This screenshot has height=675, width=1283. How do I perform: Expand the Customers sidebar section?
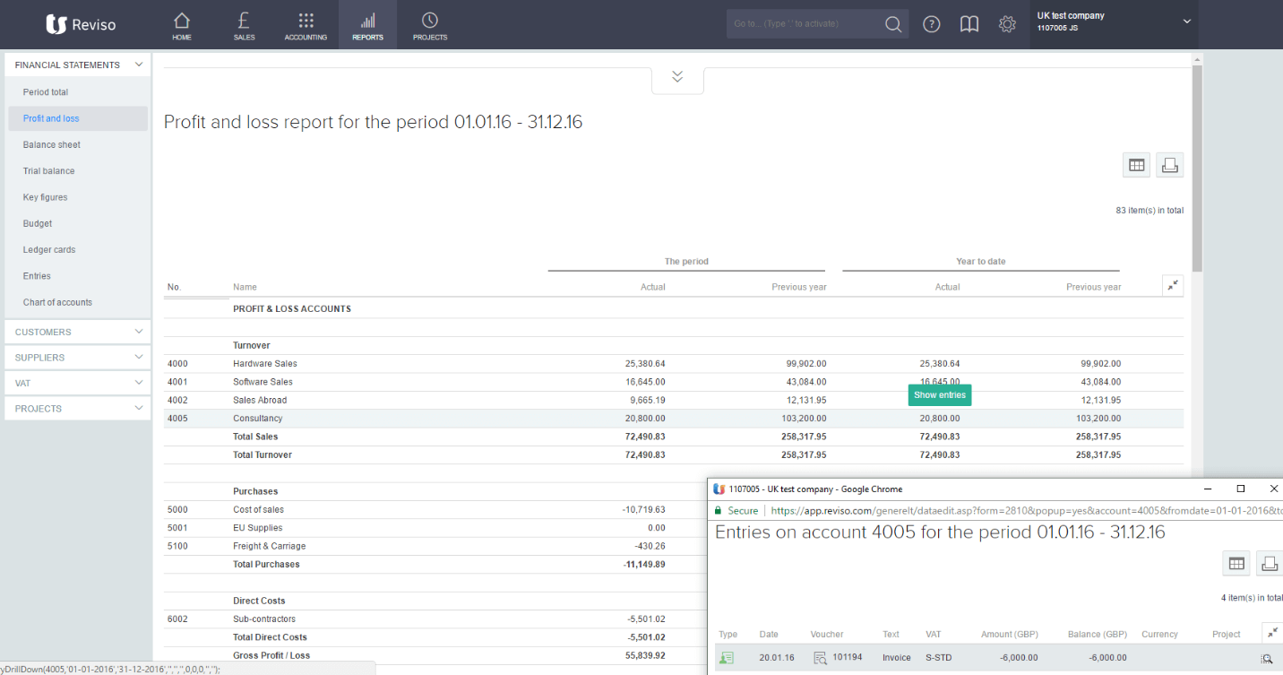[x=76, y=332]
